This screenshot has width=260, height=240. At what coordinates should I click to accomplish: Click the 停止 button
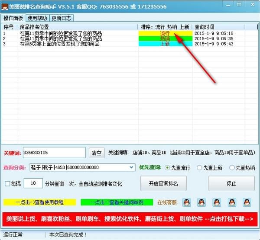231,183
